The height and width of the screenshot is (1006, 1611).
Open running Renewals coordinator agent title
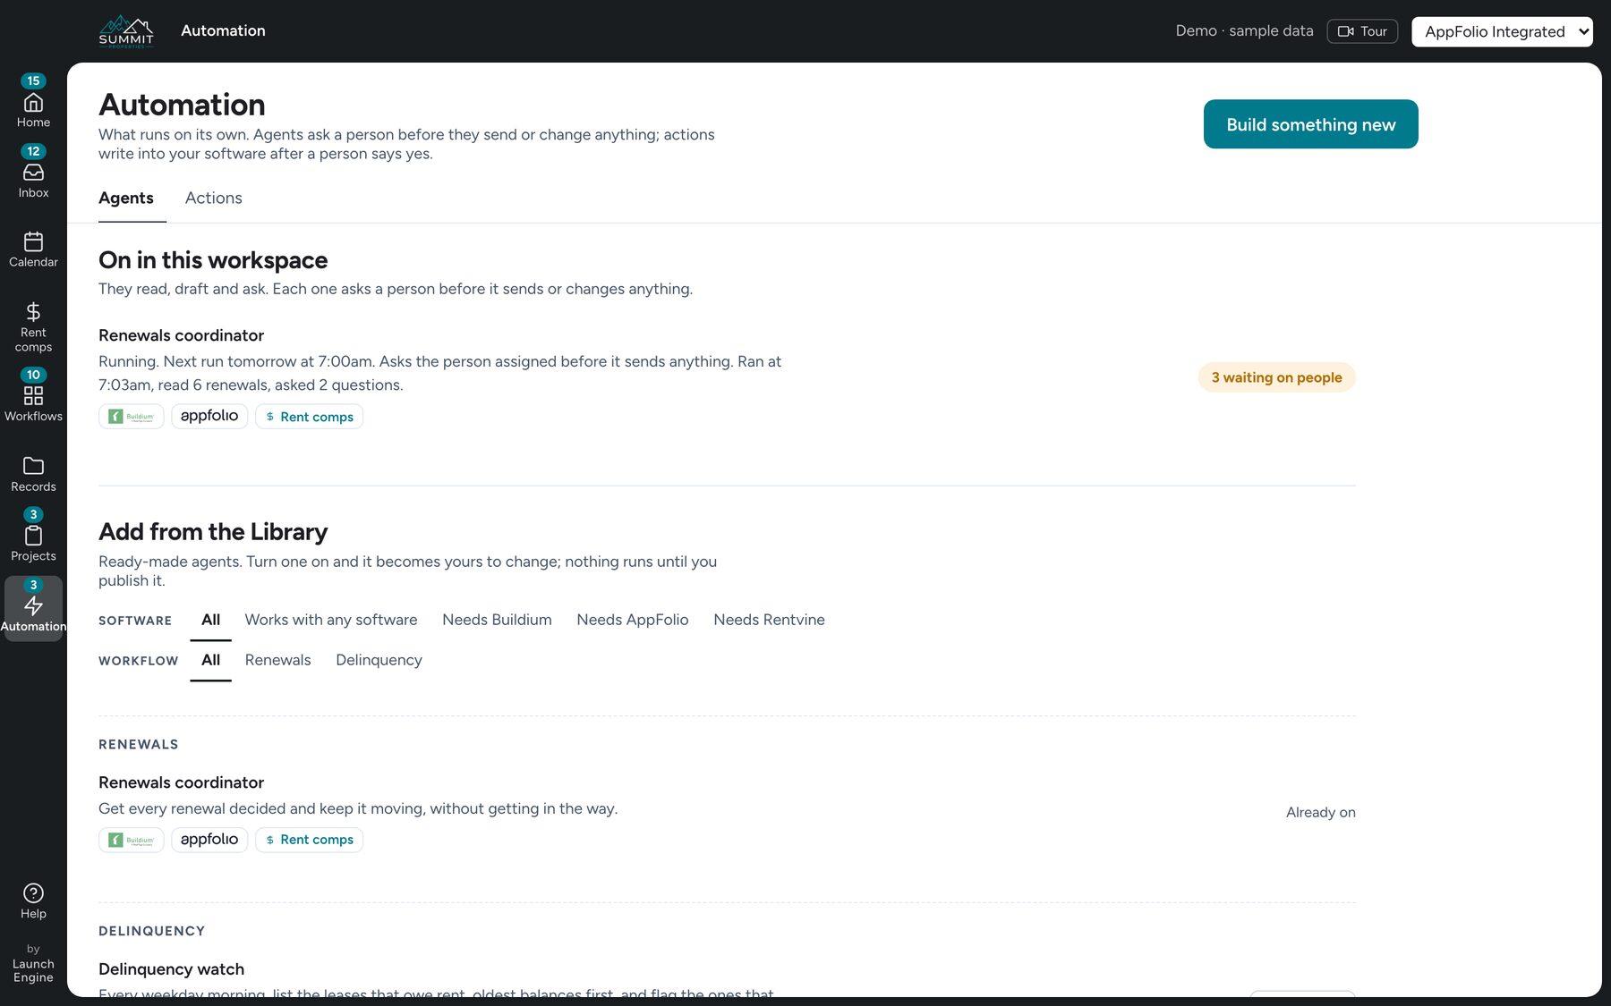pos(181,335)
